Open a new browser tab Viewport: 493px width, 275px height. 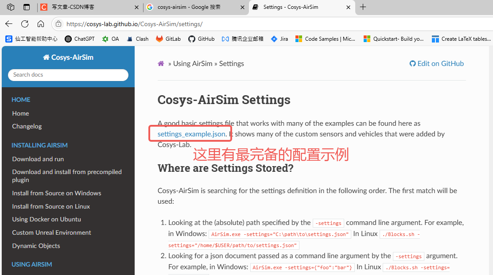coord(363,7)
